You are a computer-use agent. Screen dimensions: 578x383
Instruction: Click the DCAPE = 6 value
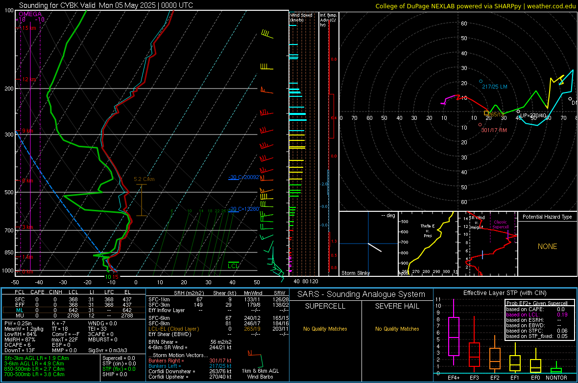tap(17, 345)
